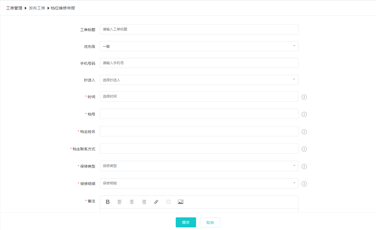Focus the 工单标题 input field
The height and width of the screenshot is (230, 376).
[199, 29]
